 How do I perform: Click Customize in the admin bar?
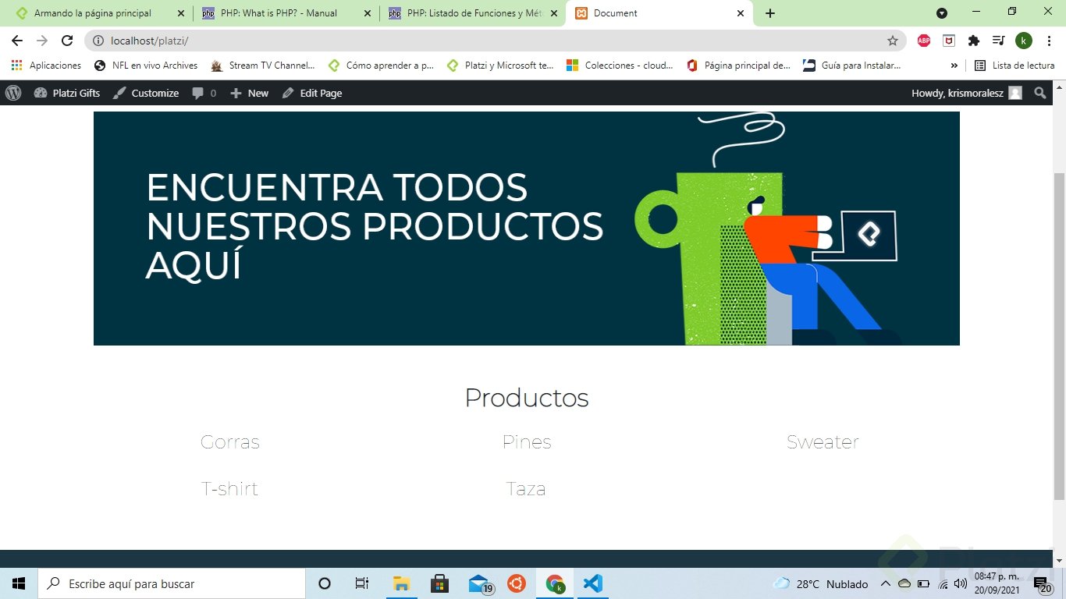click(x=146, y=93)
